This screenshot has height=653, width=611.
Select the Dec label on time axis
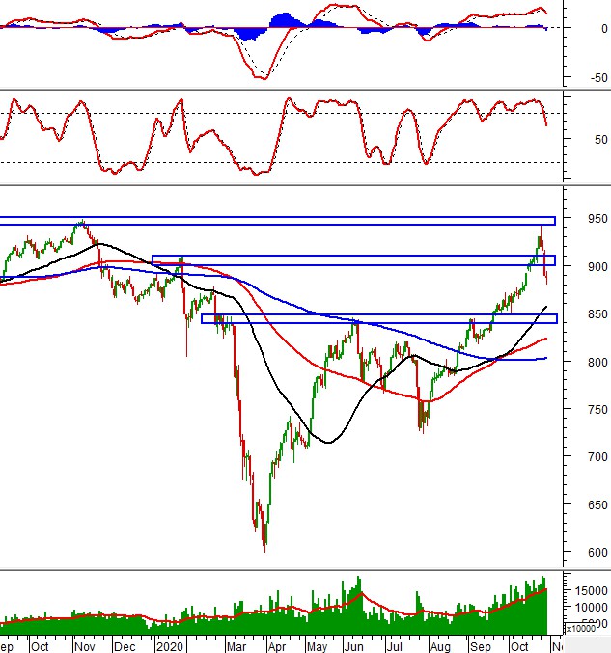(x=124, y=644)
